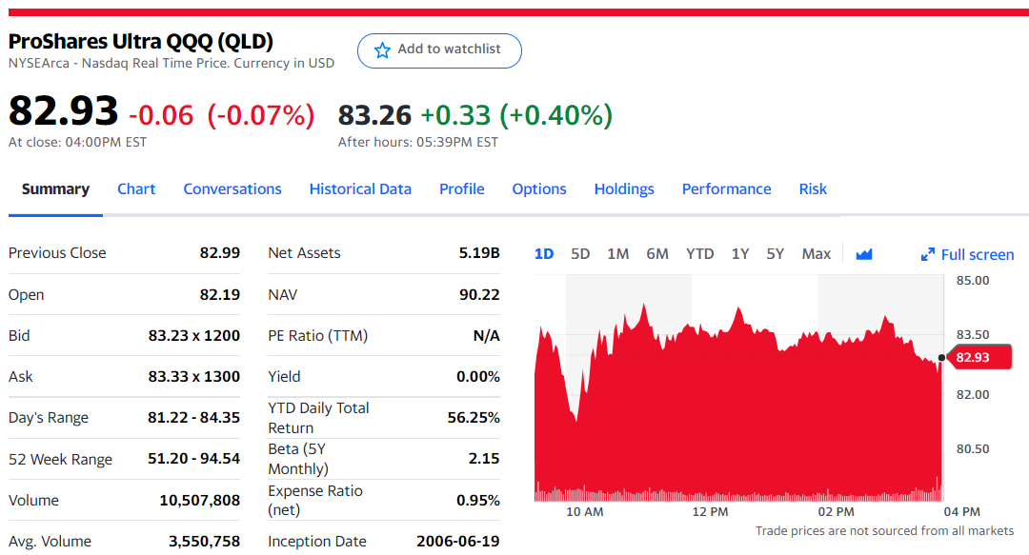Select the 5D chart range
The height and width of the screenshot is (555, 1029).
pos(580,254)
